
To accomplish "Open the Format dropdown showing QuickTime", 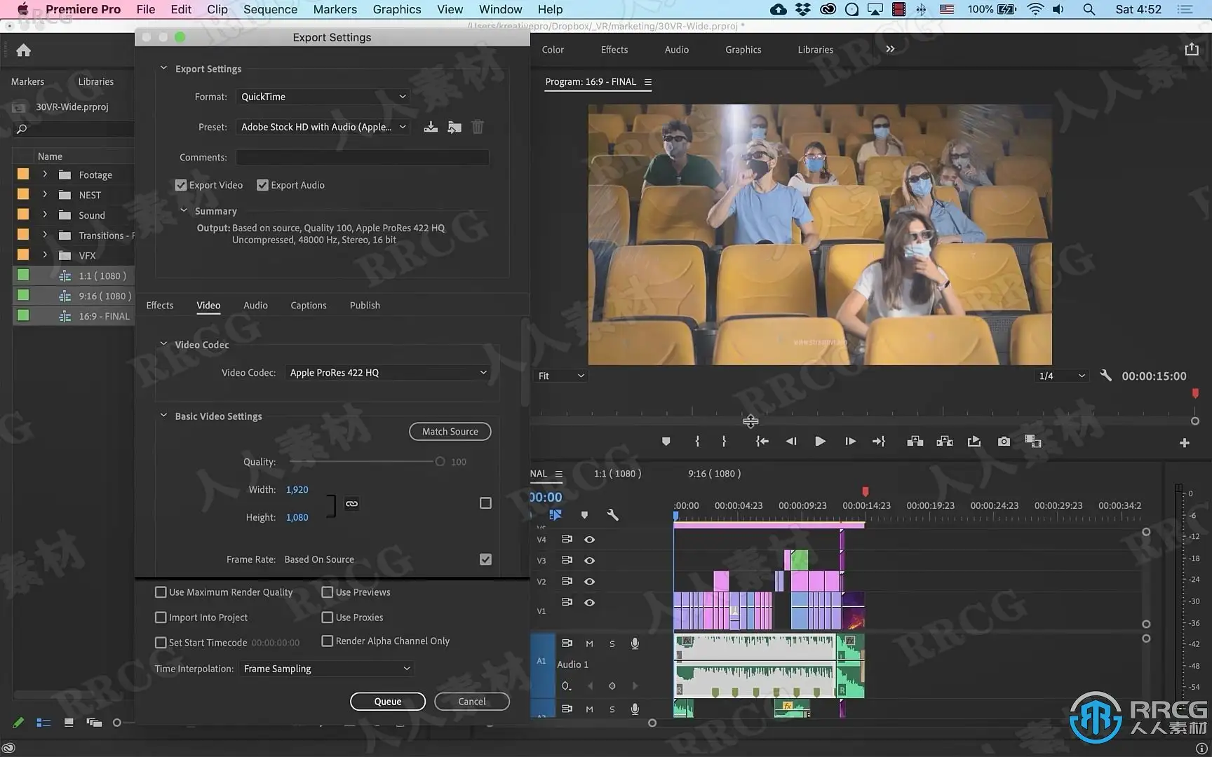I will (323, 97).
